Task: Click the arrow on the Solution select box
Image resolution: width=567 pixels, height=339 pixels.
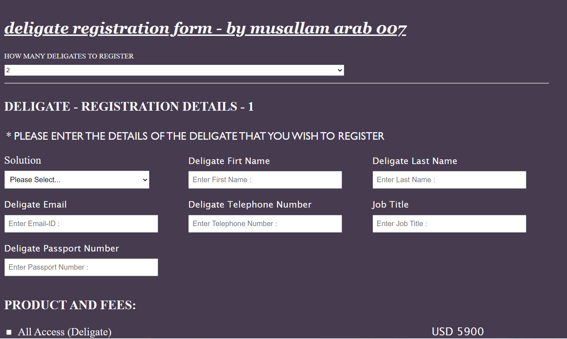Action: (145, 180)
